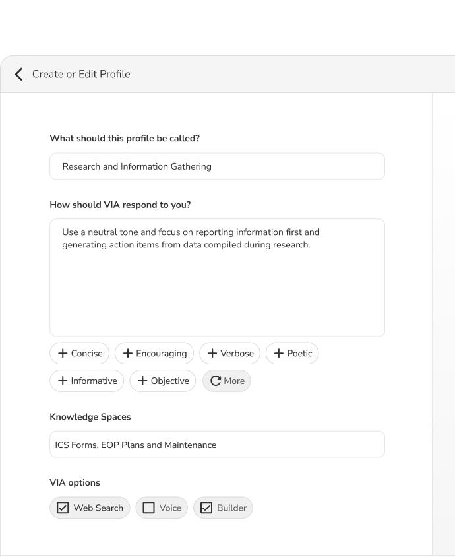Click plus icon on Encouraging chip

[x=128, y=354]
